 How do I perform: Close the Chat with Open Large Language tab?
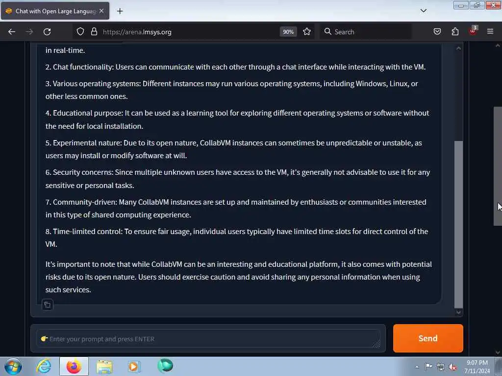pos(101,11)
